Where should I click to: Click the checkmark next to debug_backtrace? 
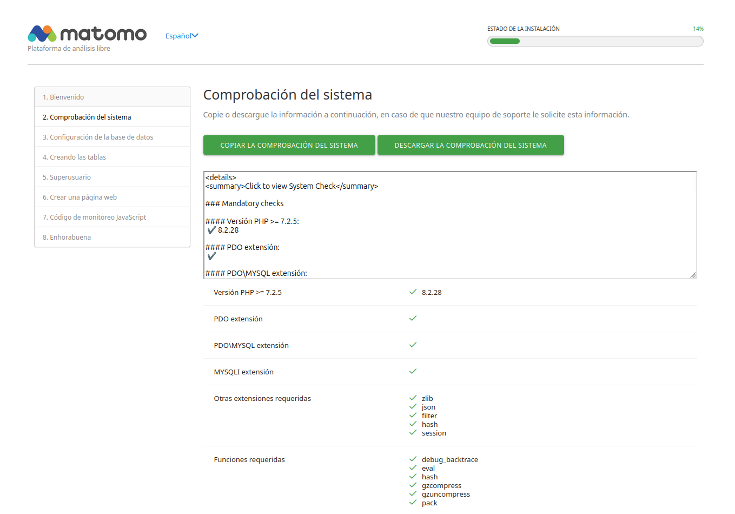(x=413, y=459)
